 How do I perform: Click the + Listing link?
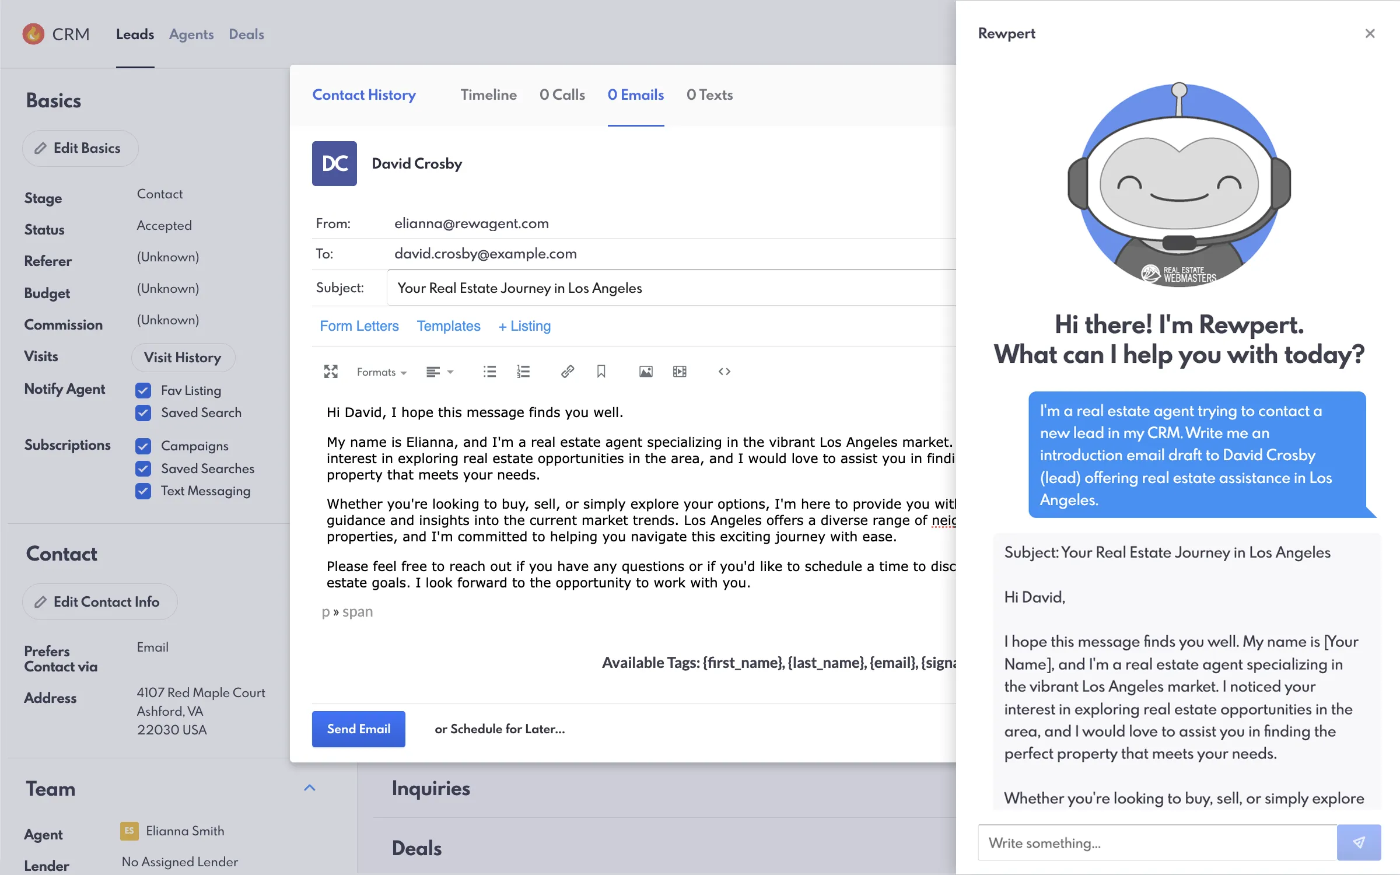point(524,326)
